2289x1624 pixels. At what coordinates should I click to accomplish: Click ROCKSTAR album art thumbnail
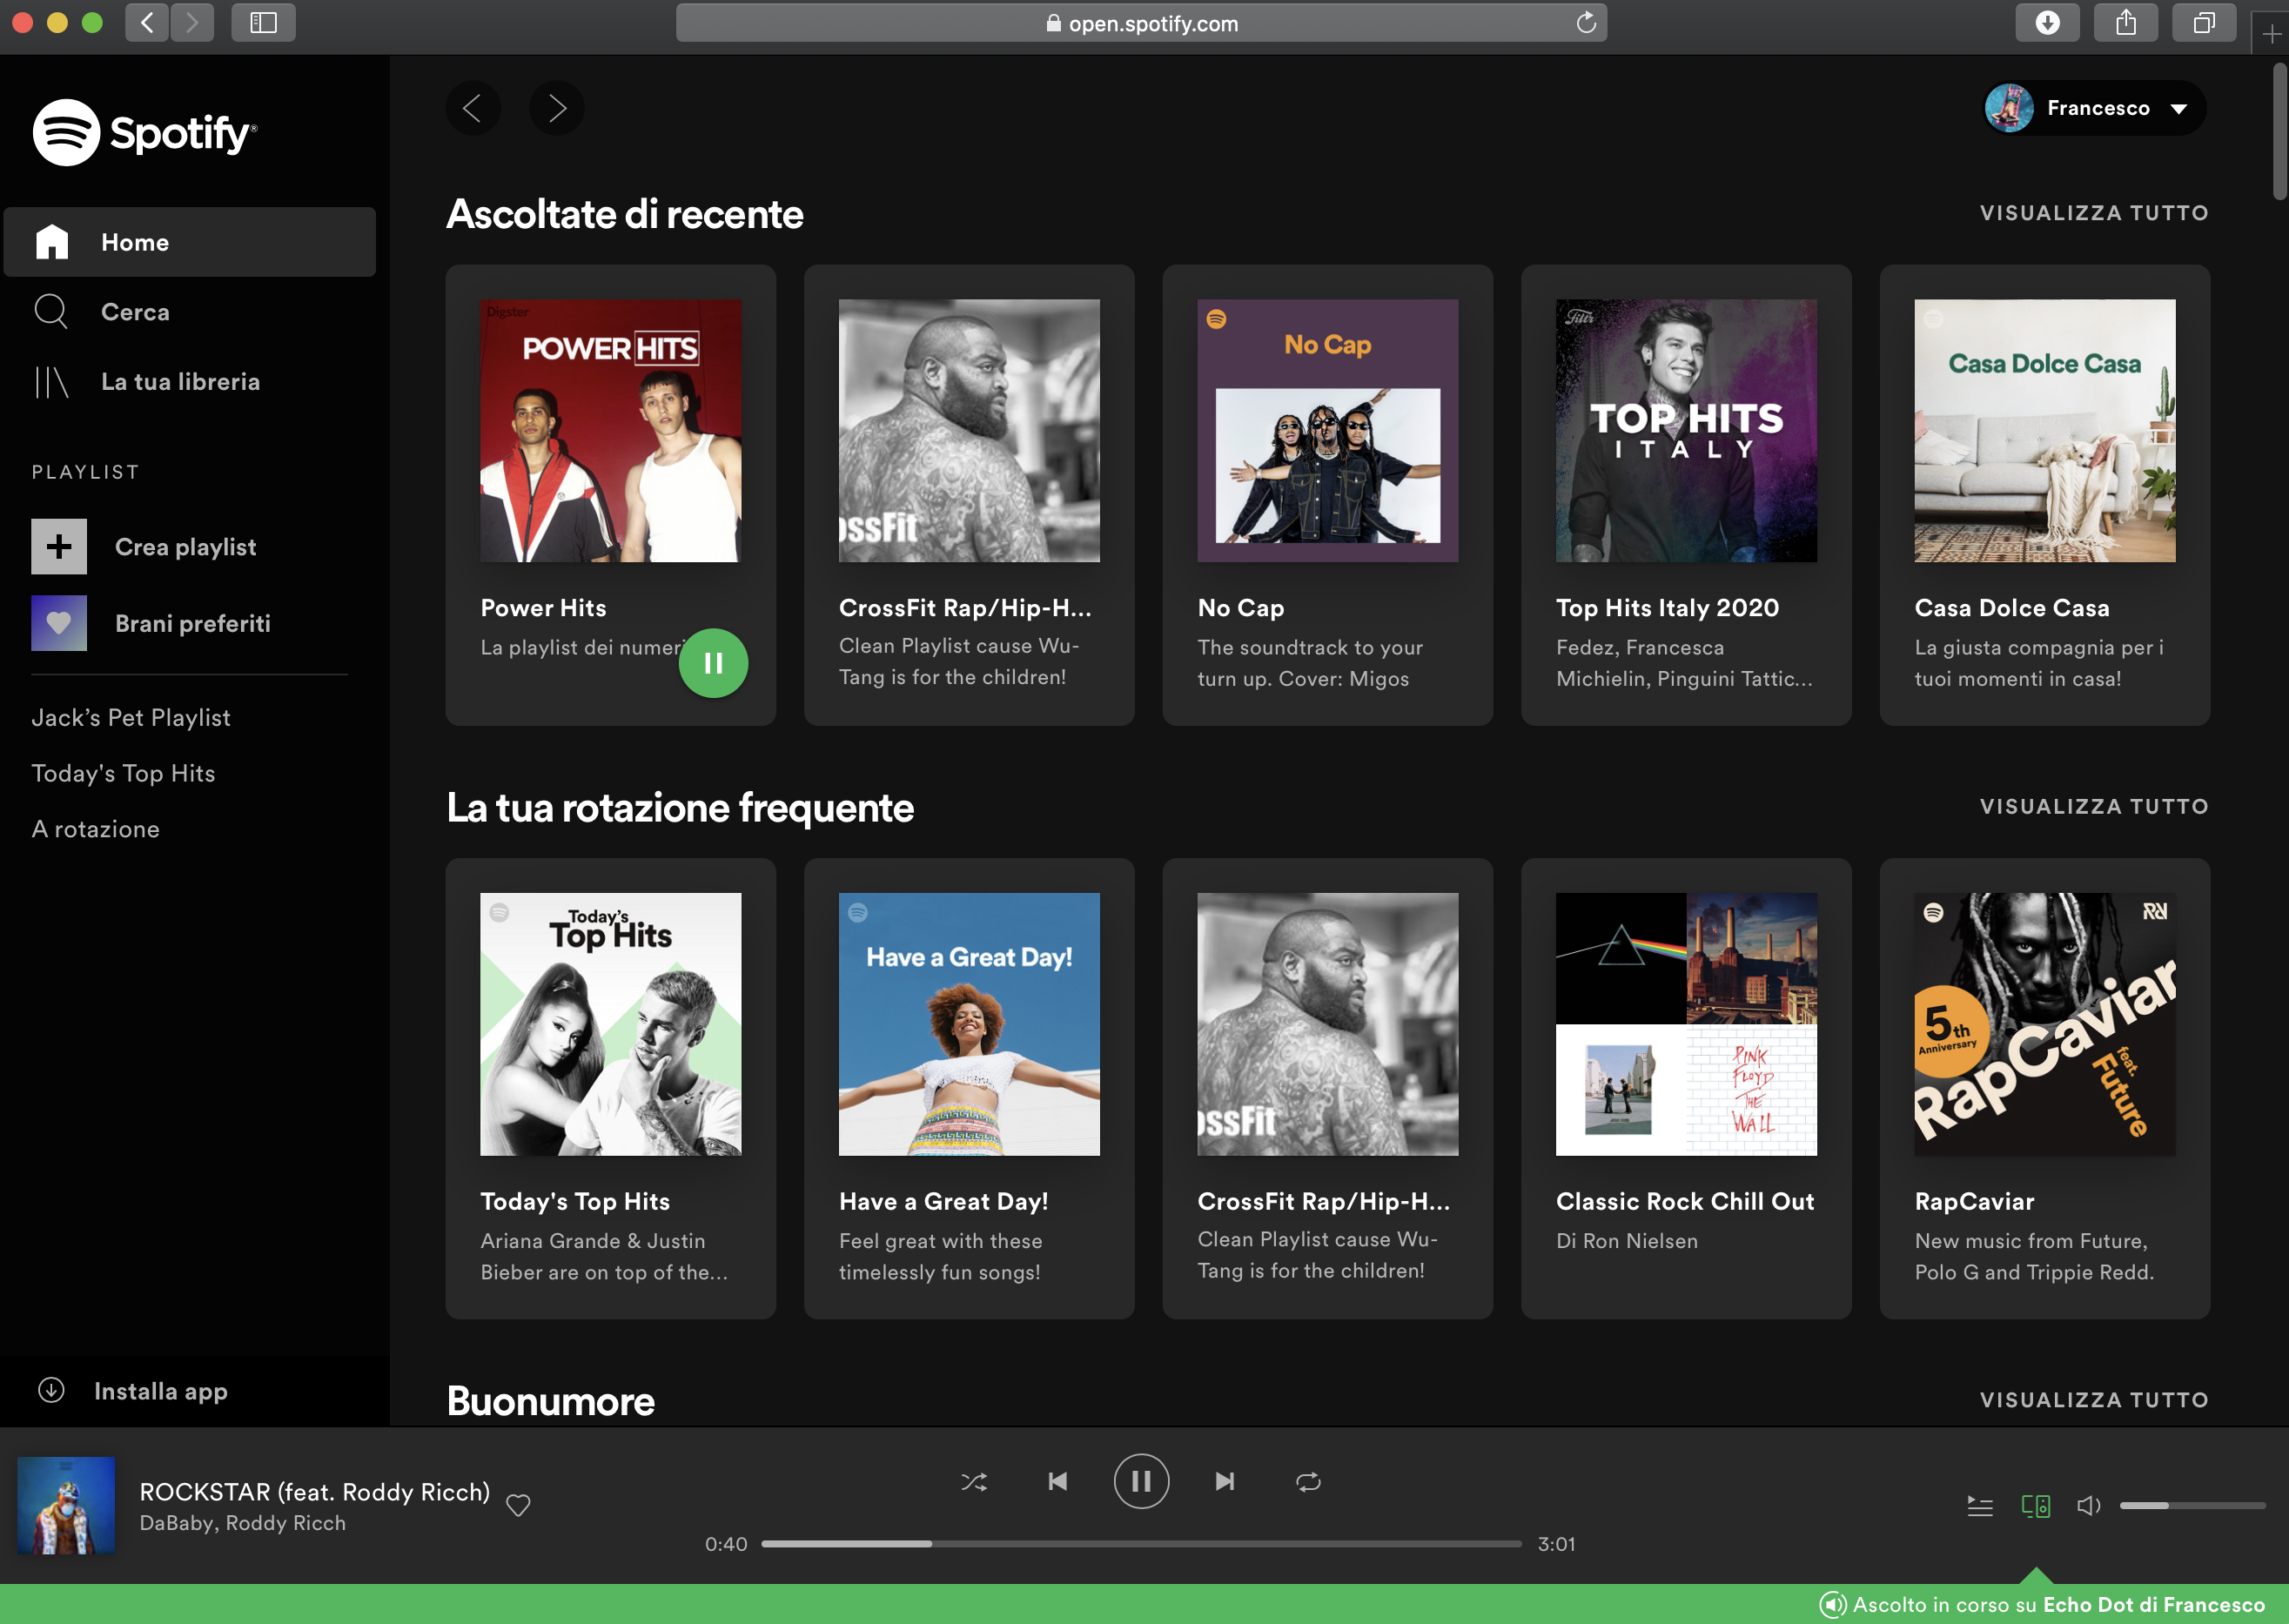[67, 1506]
